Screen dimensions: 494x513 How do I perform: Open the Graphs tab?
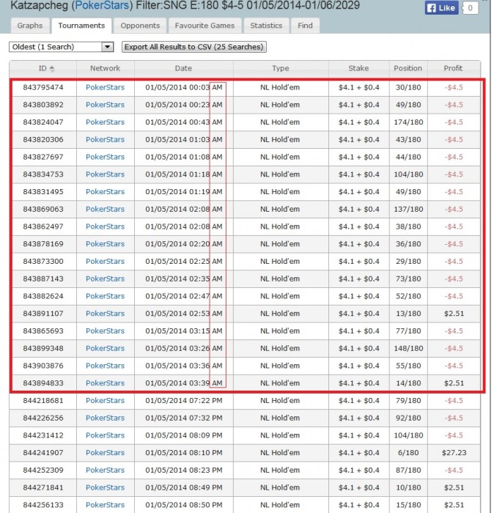tap(30, 26)
